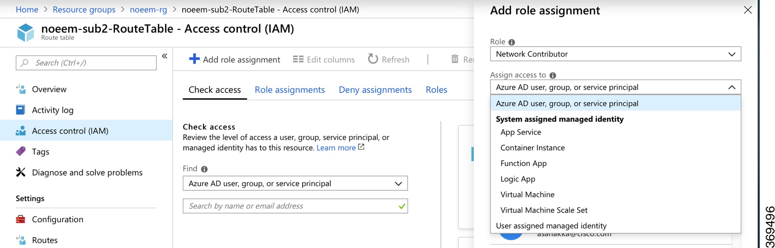Go to noeem-rg breadcrumb
This screenshot has height=248, width=775.
(x=149, y=9)
